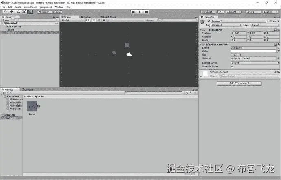Click the Position X value field

tap(240, 33)
